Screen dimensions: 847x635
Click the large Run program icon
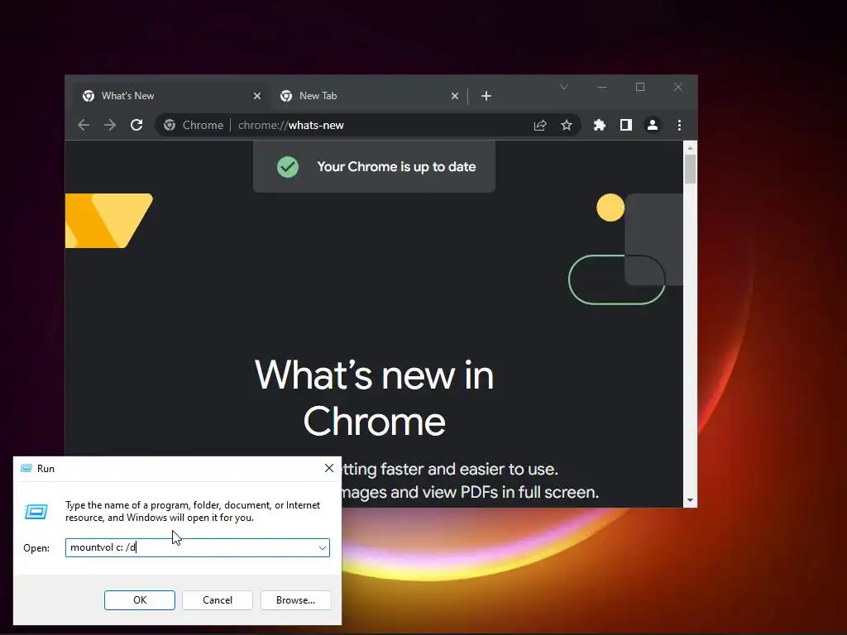[36, 511]
